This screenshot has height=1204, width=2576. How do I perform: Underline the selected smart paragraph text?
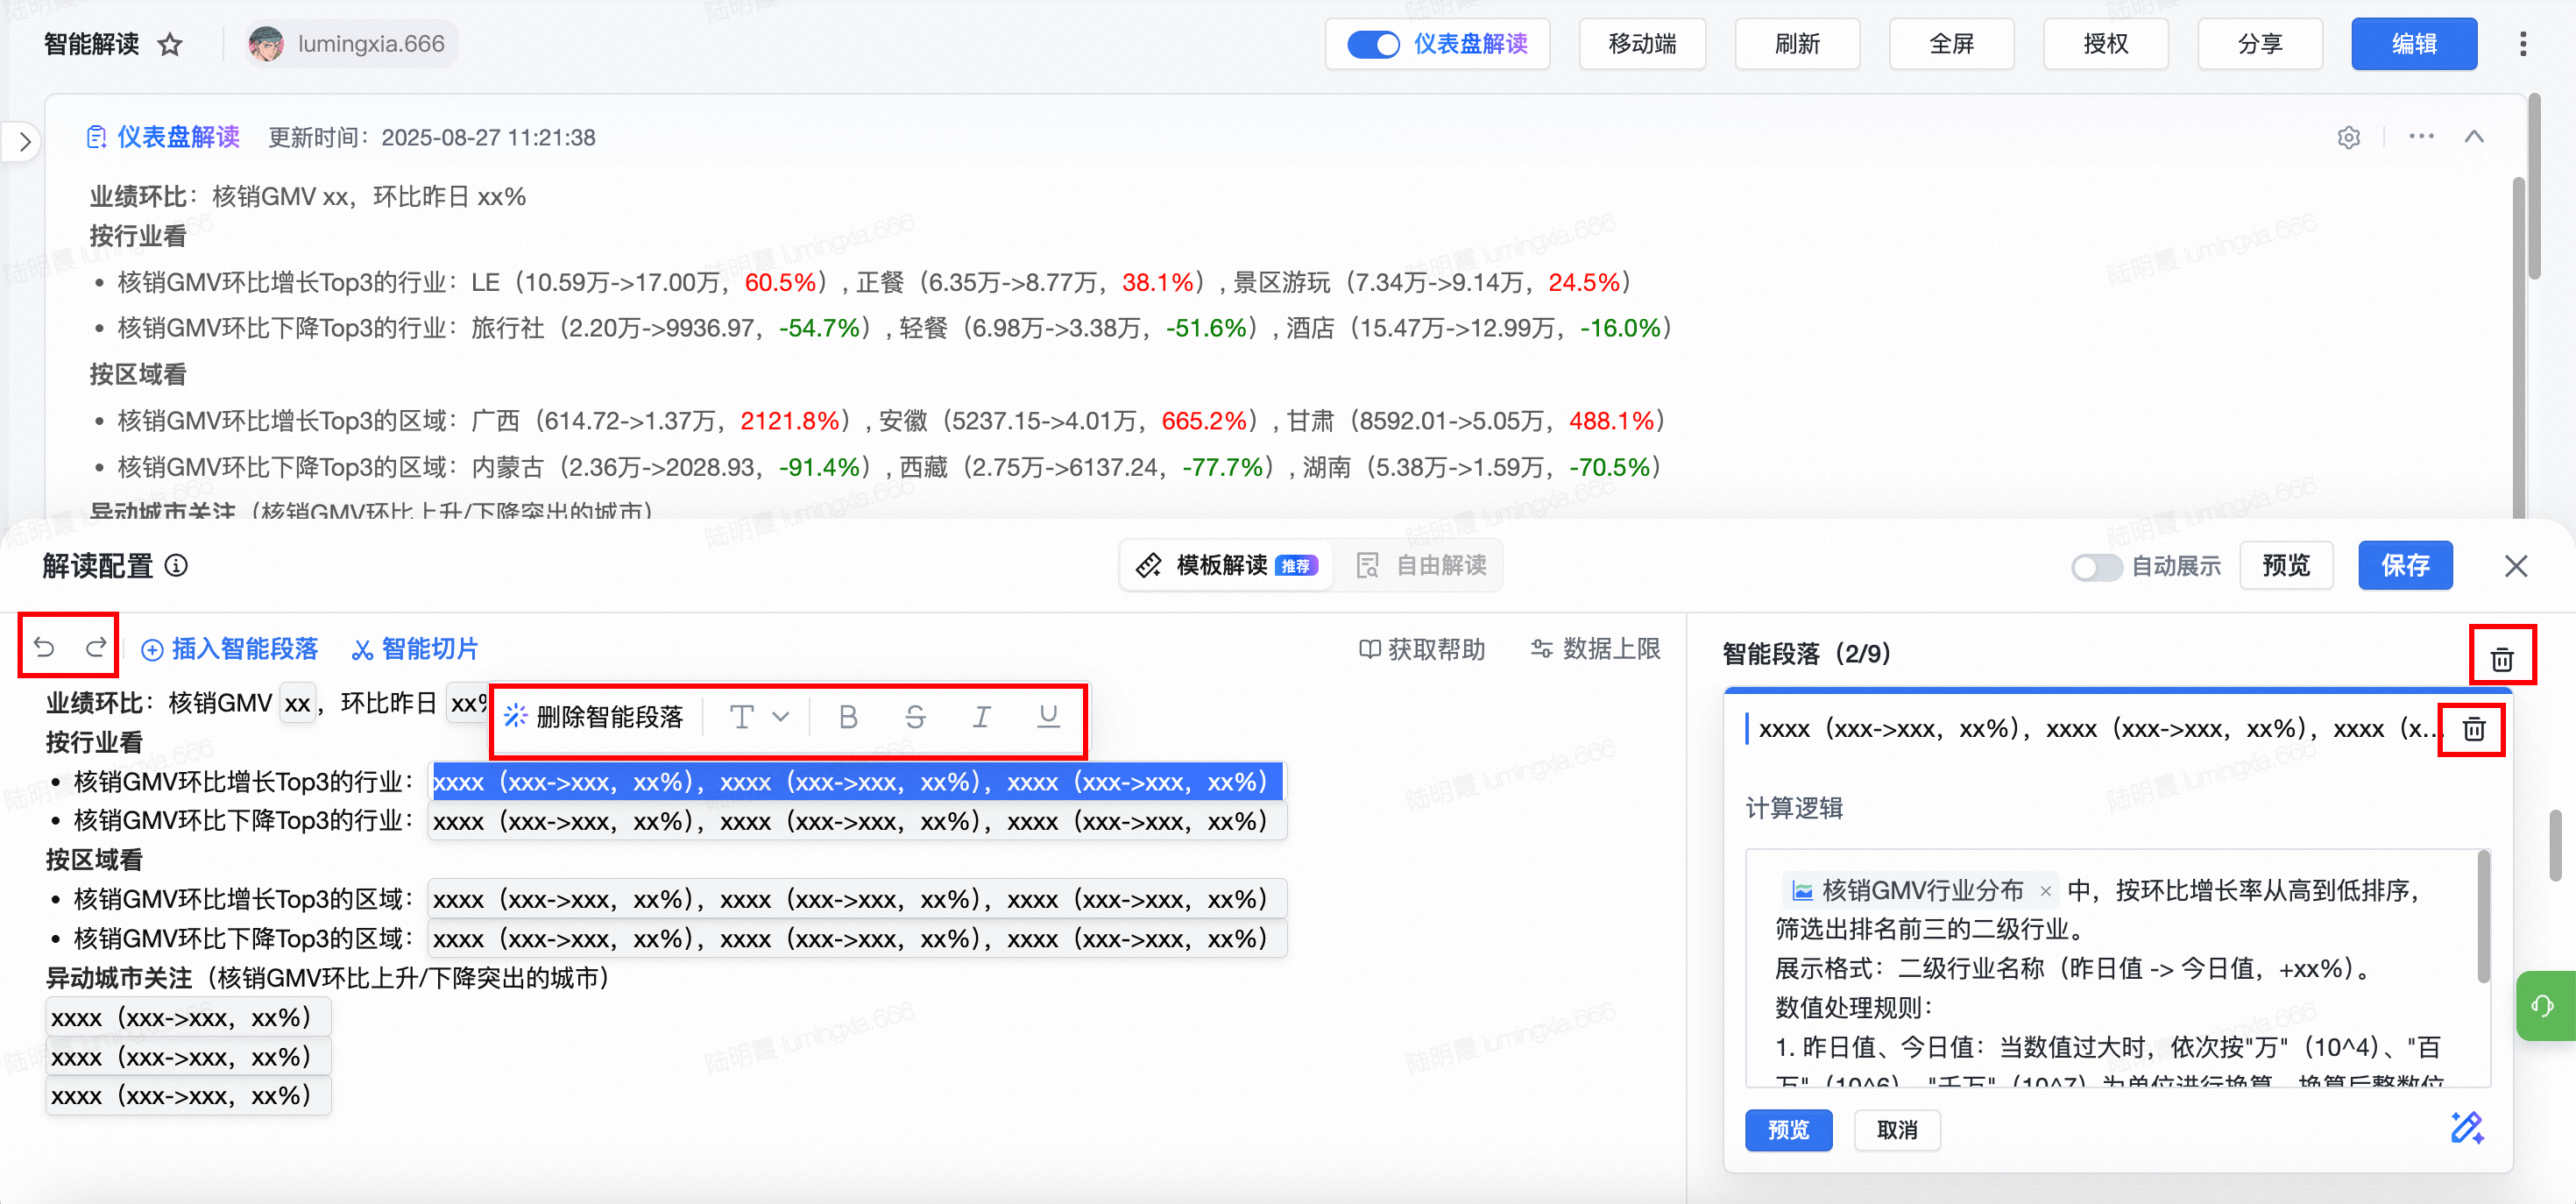click(x=1047, y=716)
